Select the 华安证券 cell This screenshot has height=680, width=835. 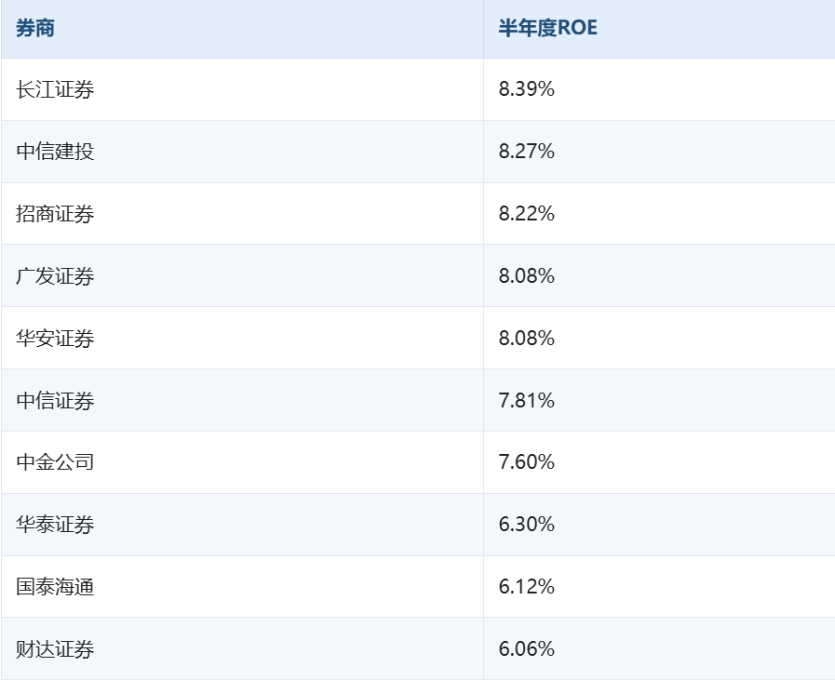click(242, 338)
